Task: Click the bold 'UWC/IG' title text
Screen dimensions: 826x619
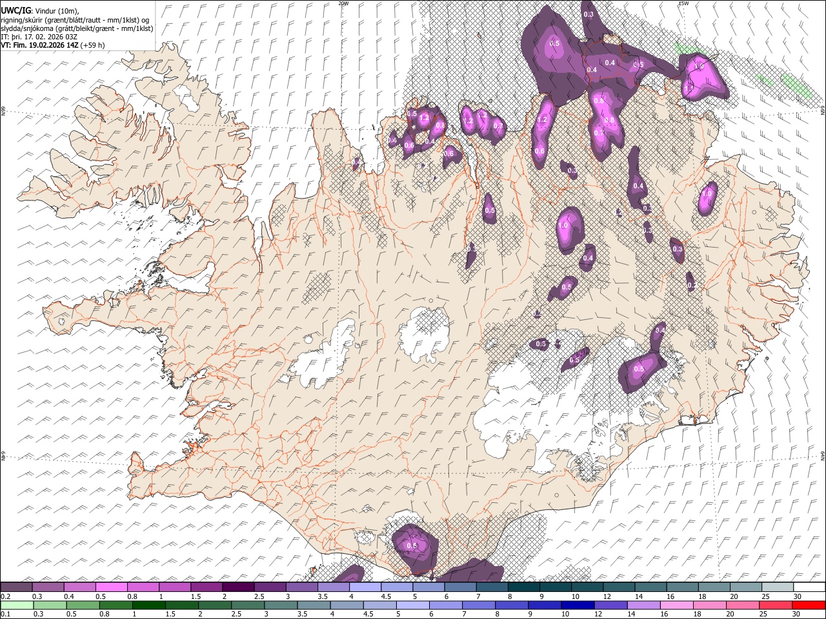Action: [15, 11]
